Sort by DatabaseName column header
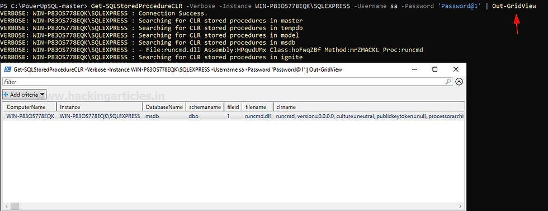This screenshot has height=211, width=548. pos(164,107)
